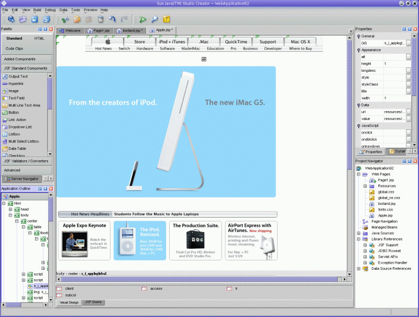Click the client component icon in tray
Viewport: 419px width, 317px height.
click(x=59, y=289)
